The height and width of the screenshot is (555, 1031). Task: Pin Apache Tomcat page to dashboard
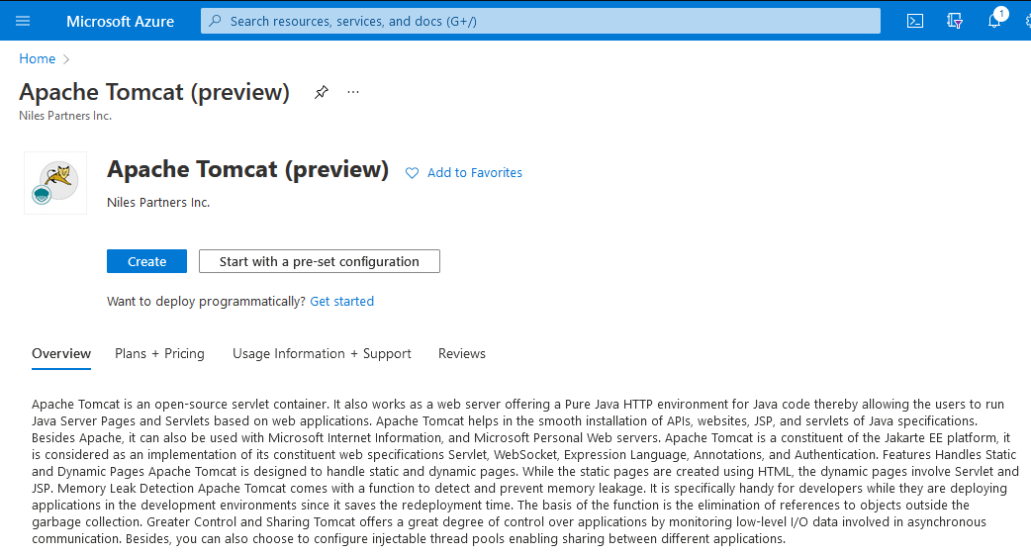point(321,92)
